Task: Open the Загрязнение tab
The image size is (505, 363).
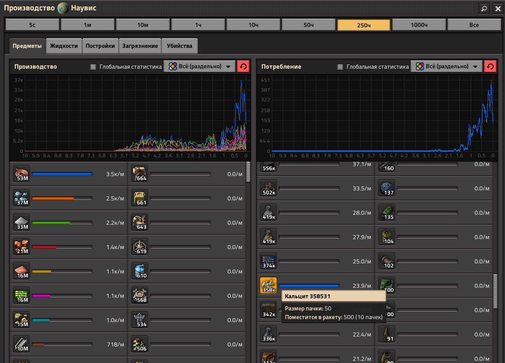Action: pyautogui.click(x=140, y=46)
